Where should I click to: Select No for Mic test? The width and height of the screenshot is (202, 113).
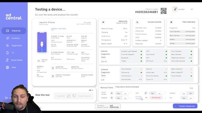[191, 98]
